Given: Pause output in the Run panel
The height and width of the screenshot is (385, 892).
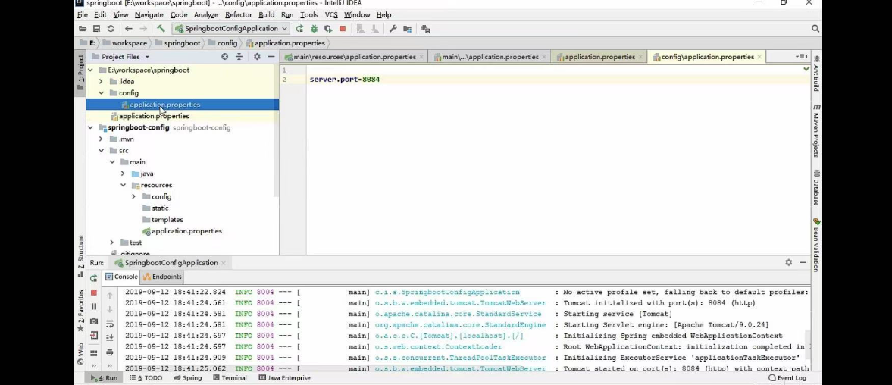Looking at the screenshot, I should (94, 306).
